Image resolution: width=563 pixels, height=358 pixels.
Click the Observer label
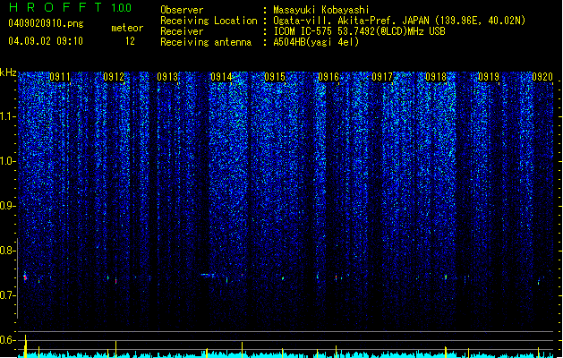pos(182,10)
